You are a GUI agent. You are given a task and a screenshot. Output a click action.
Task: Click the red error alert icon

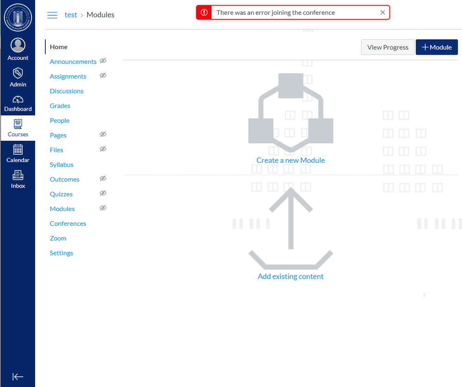(204, 12)
